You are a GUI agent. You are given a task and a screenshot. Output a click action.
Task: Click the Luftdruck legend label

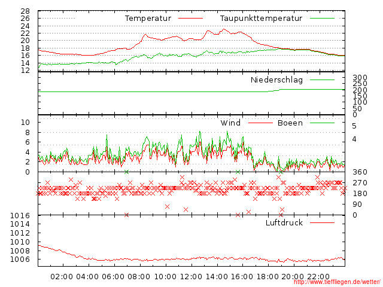(x=284, y=222)
